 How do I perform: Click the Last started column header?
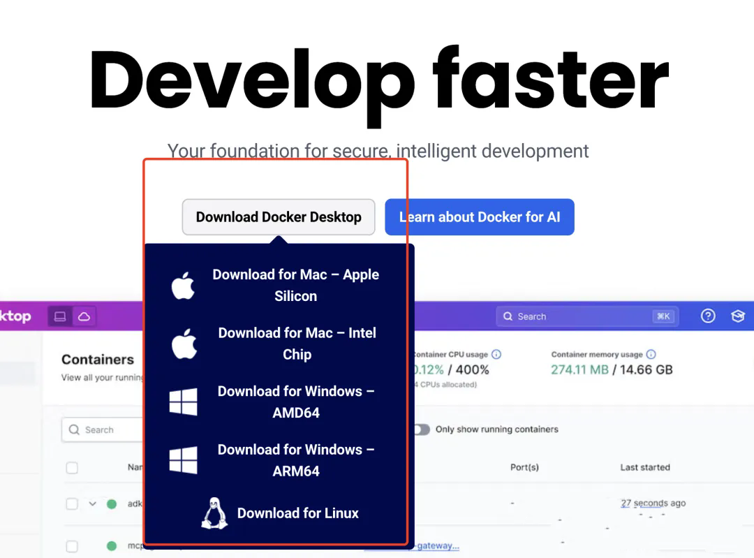point(645,467)
